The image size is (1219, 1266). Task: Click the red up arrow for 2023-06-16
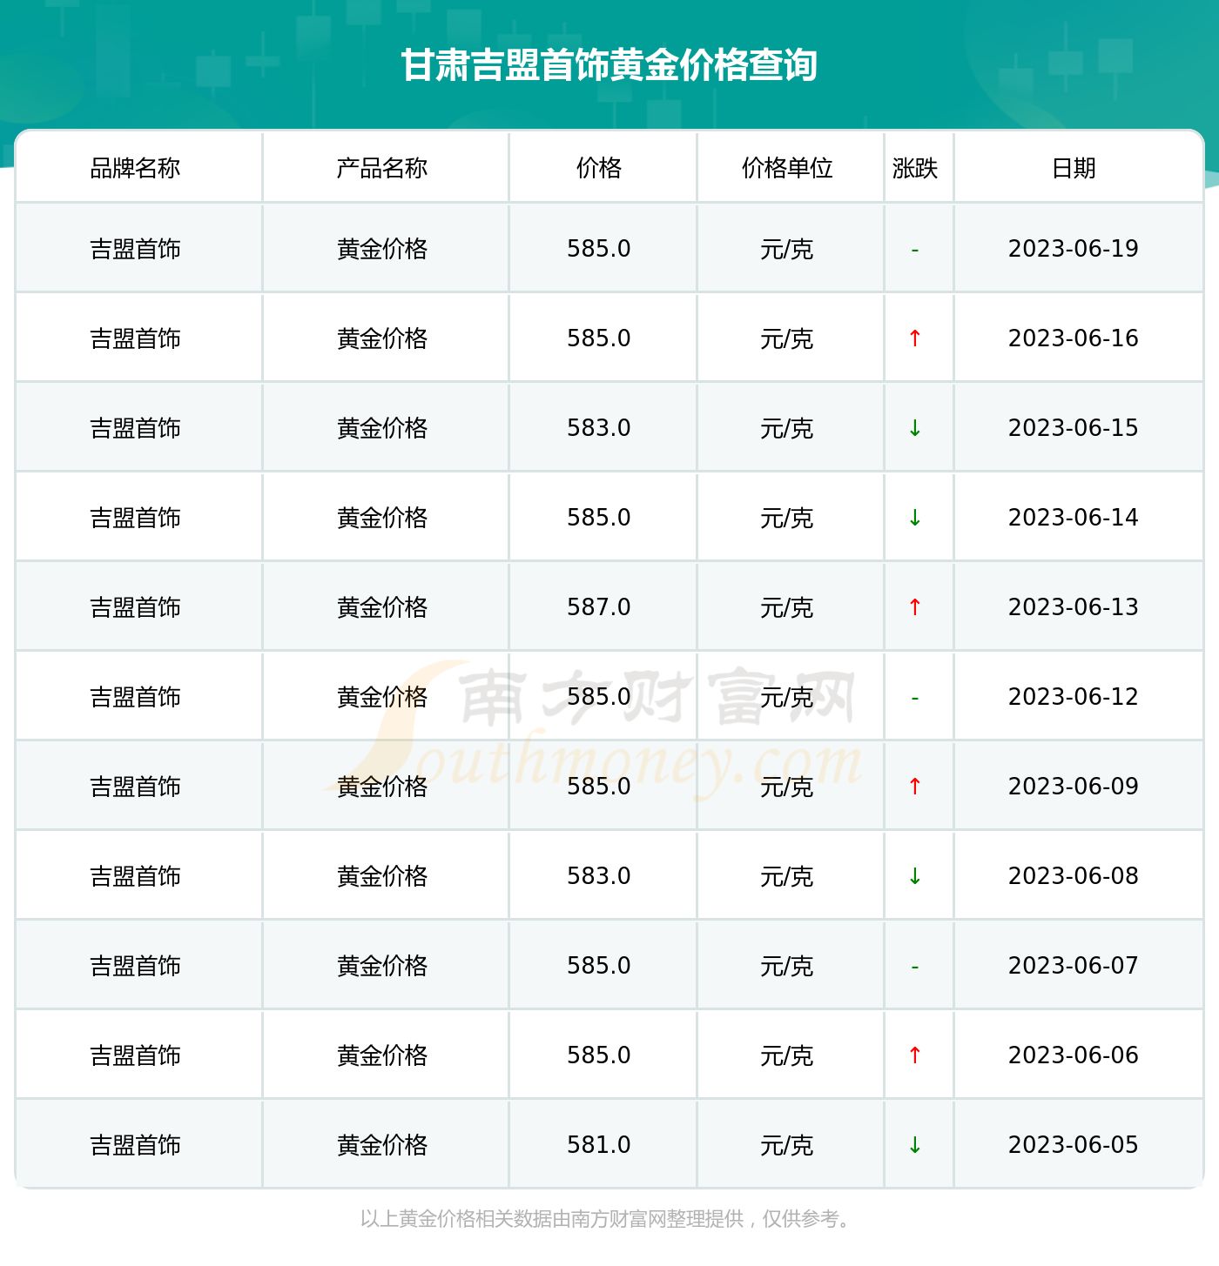click(x=915, y=338)
